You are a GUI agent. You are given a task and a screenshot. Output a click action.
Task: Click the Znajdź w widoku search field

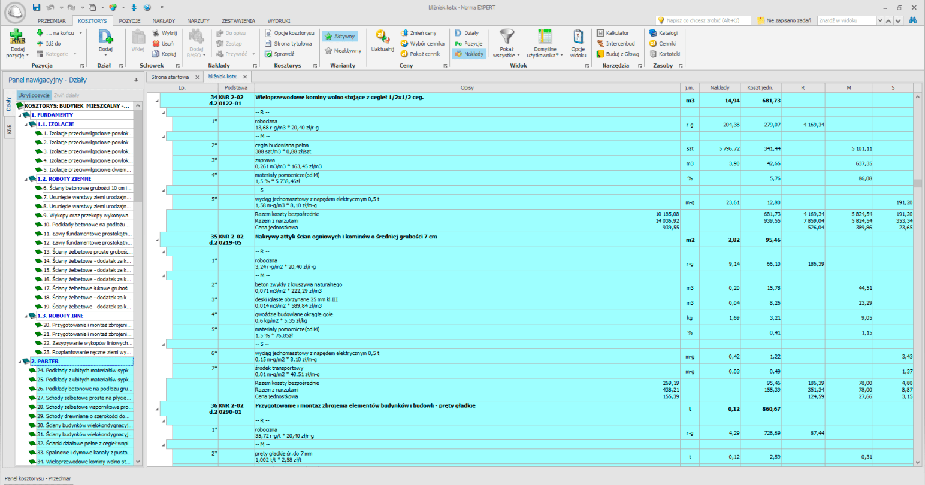(x=846, y=20)
